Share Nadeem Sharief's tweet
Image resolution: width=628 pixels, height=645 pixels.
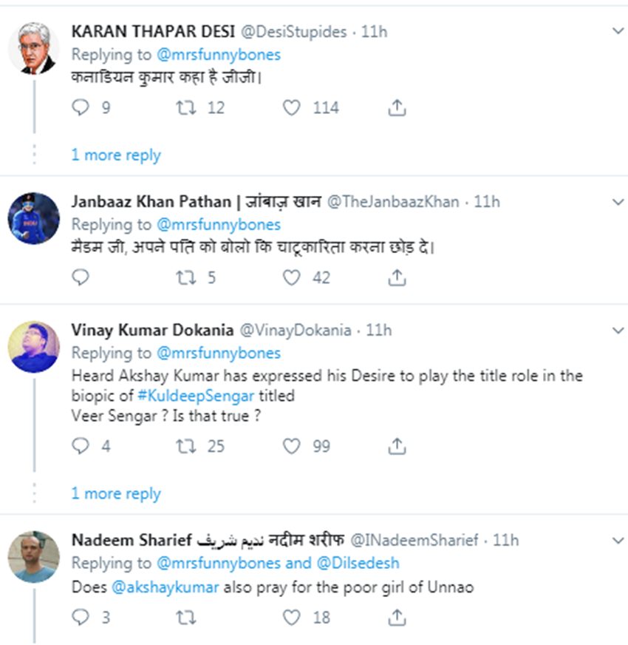397,617
